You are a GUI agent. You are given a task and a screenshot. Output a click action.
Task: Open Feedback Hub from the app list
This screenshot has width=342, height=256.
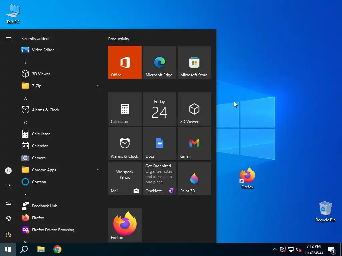(61, 206)
